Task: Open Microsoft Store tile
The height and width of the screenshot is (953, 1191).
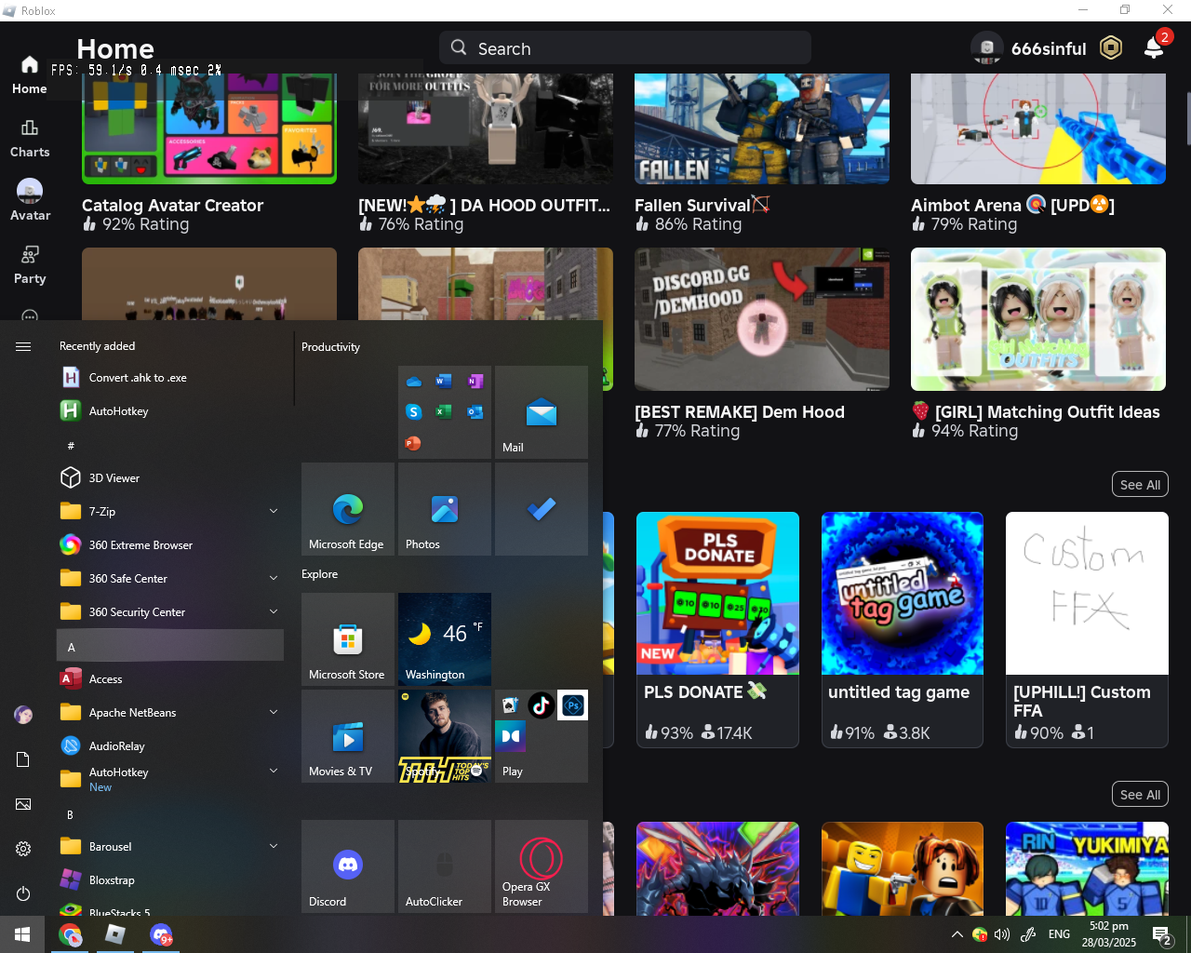Action: 348,639
